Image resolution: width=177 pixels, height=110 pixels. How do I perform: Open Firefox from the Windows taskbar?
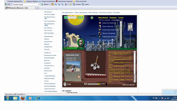point(23,98)
